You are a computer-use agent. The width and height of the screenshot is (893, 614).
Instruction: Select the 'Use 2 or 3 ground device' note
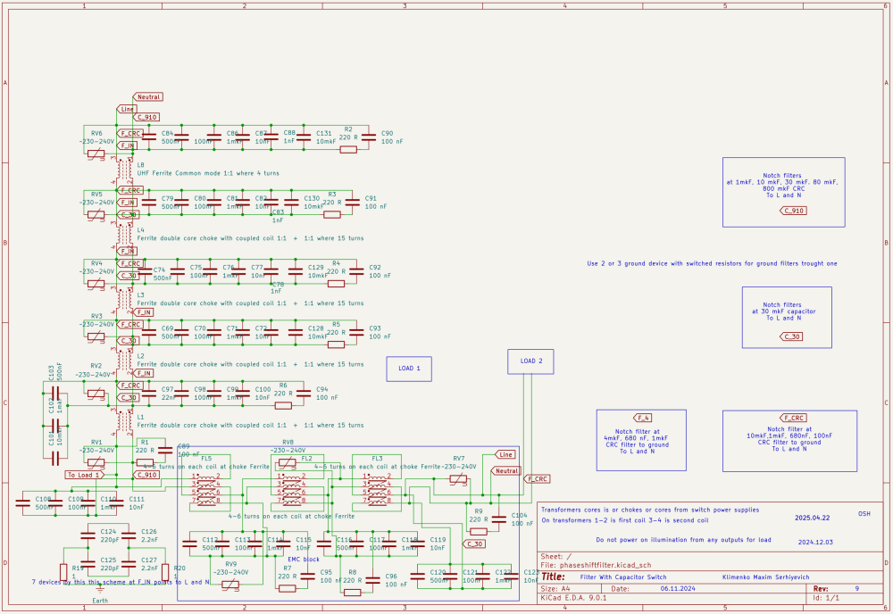point(712,263)
